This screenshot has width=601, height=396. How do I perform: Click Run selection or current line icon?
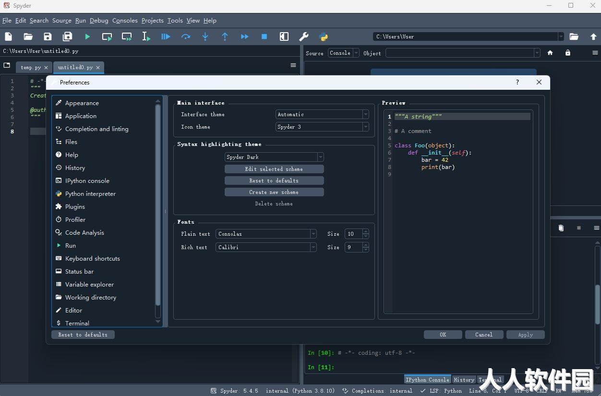pos(146,36)
